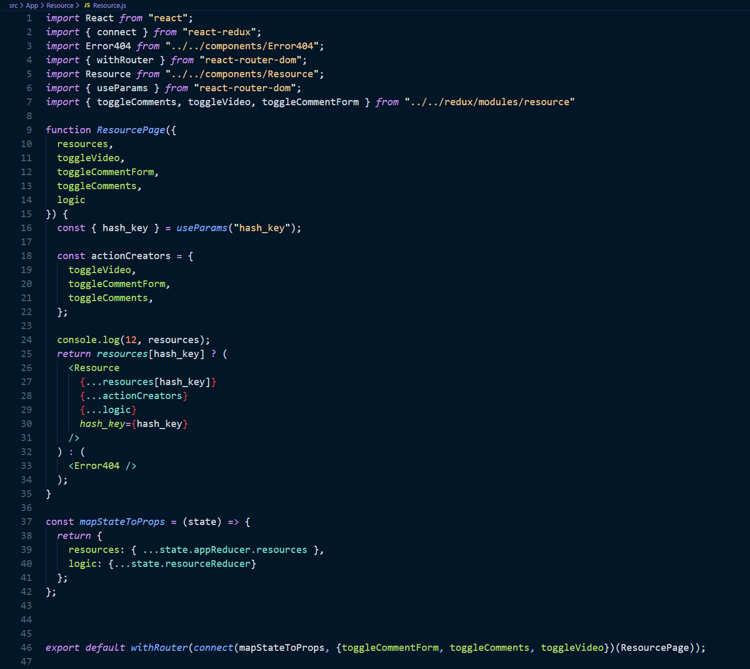Click toggleCommentForm parameter on line 12
The width and height of the screenshot is (750, 669).
[x=106, y=172]
